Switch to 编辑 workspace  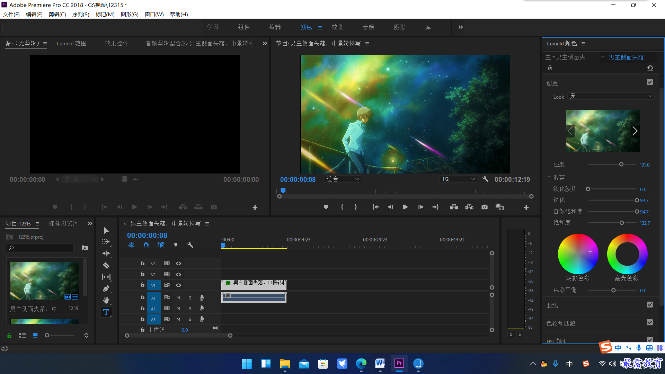click(x=275, y=27)
